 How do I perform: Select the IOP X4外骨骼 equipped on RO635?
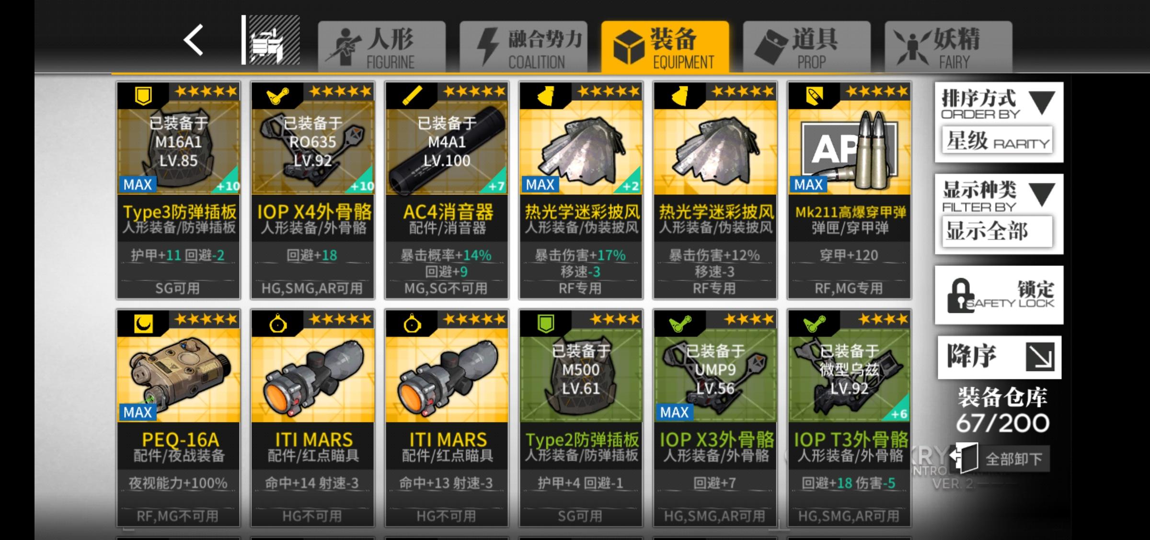(312, 190)
